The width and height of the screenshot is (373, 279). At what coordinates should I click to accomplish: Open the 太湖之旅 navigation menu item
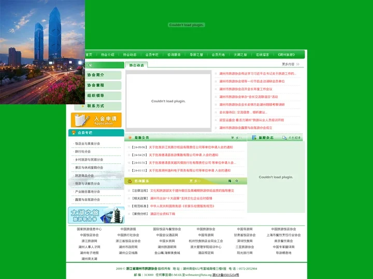tap(240, 55)
